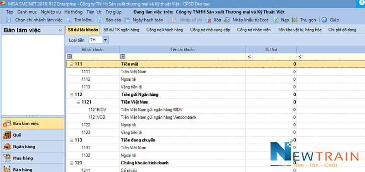This screenshot has height=172, width=365.
Task: Click the Excel import icon
Action: pos(227,20)
